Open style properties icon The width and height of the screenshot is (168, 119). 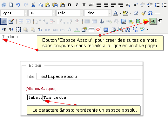tap(84, 29)
